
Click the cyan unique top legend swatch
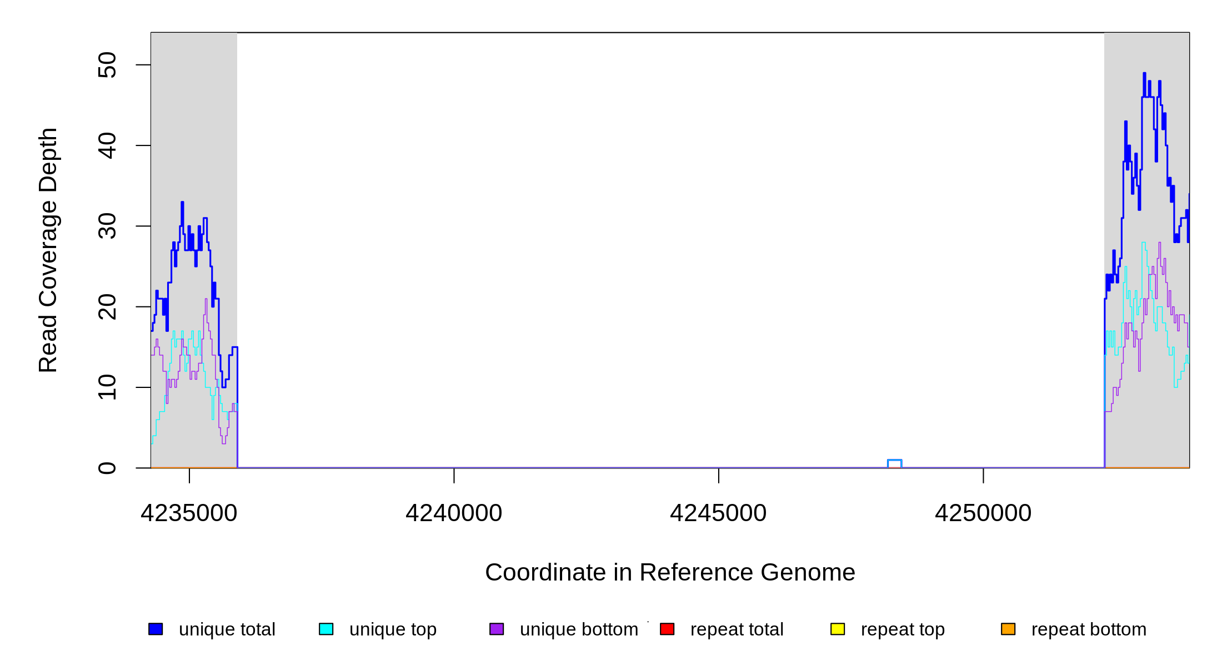pyautogui.click(x=326, y=629)
